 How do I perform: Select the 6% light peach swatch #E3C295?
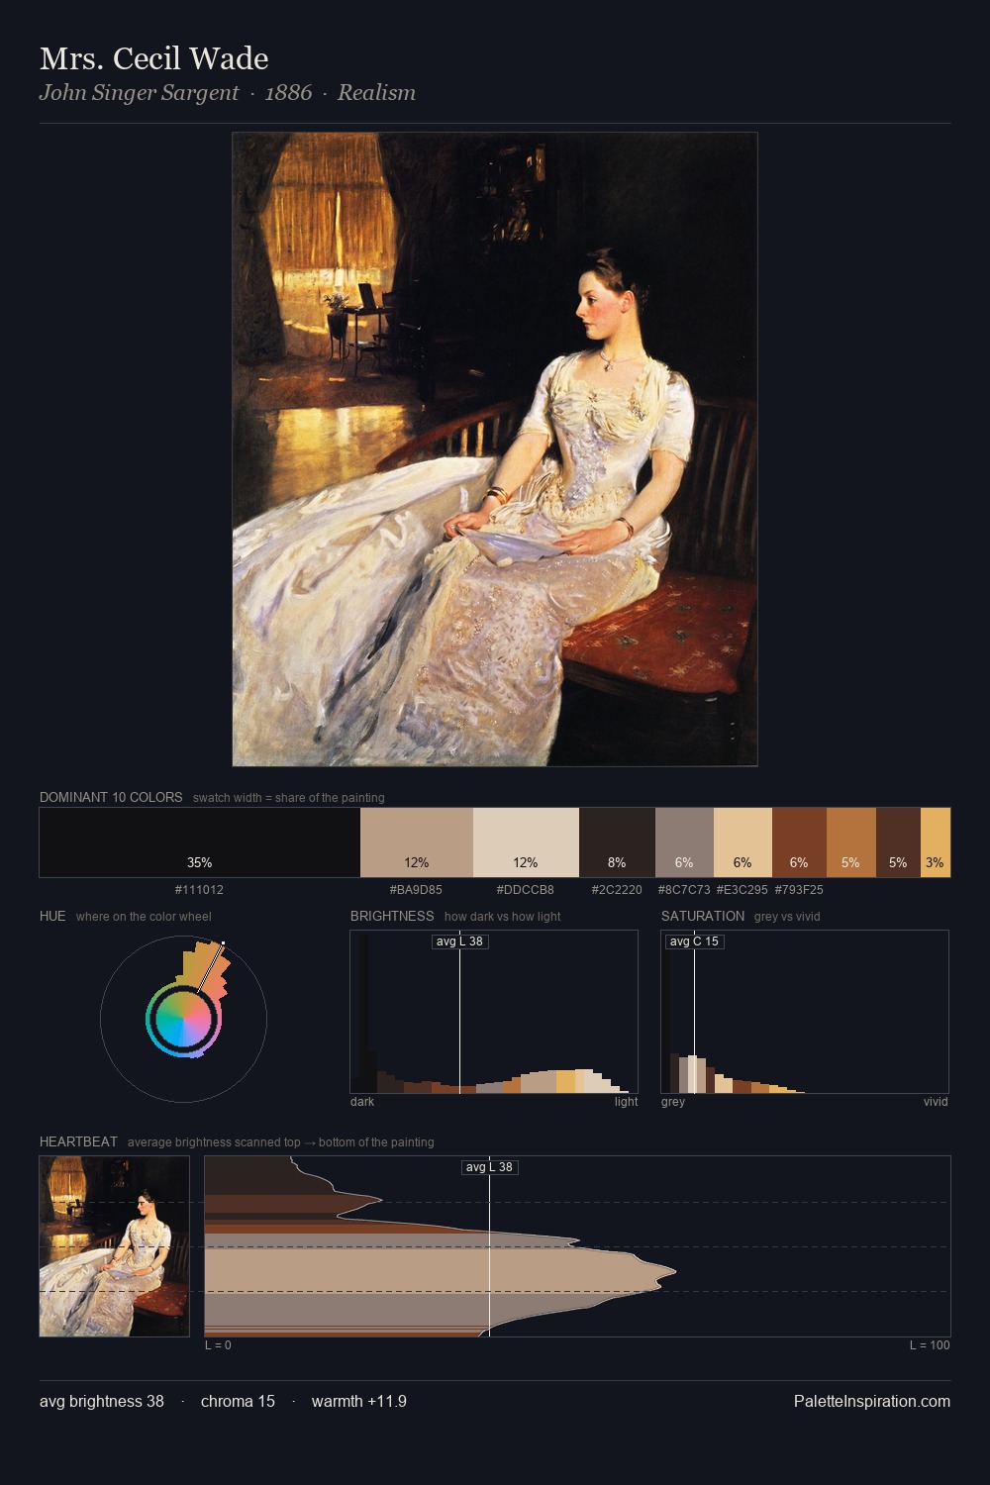tap(742, 842)
